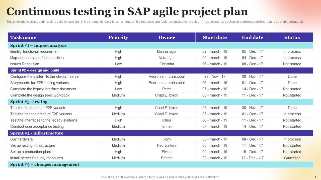
Task: Click the "Sprint #5 – changes management" row
Action: tap(45, 164)
